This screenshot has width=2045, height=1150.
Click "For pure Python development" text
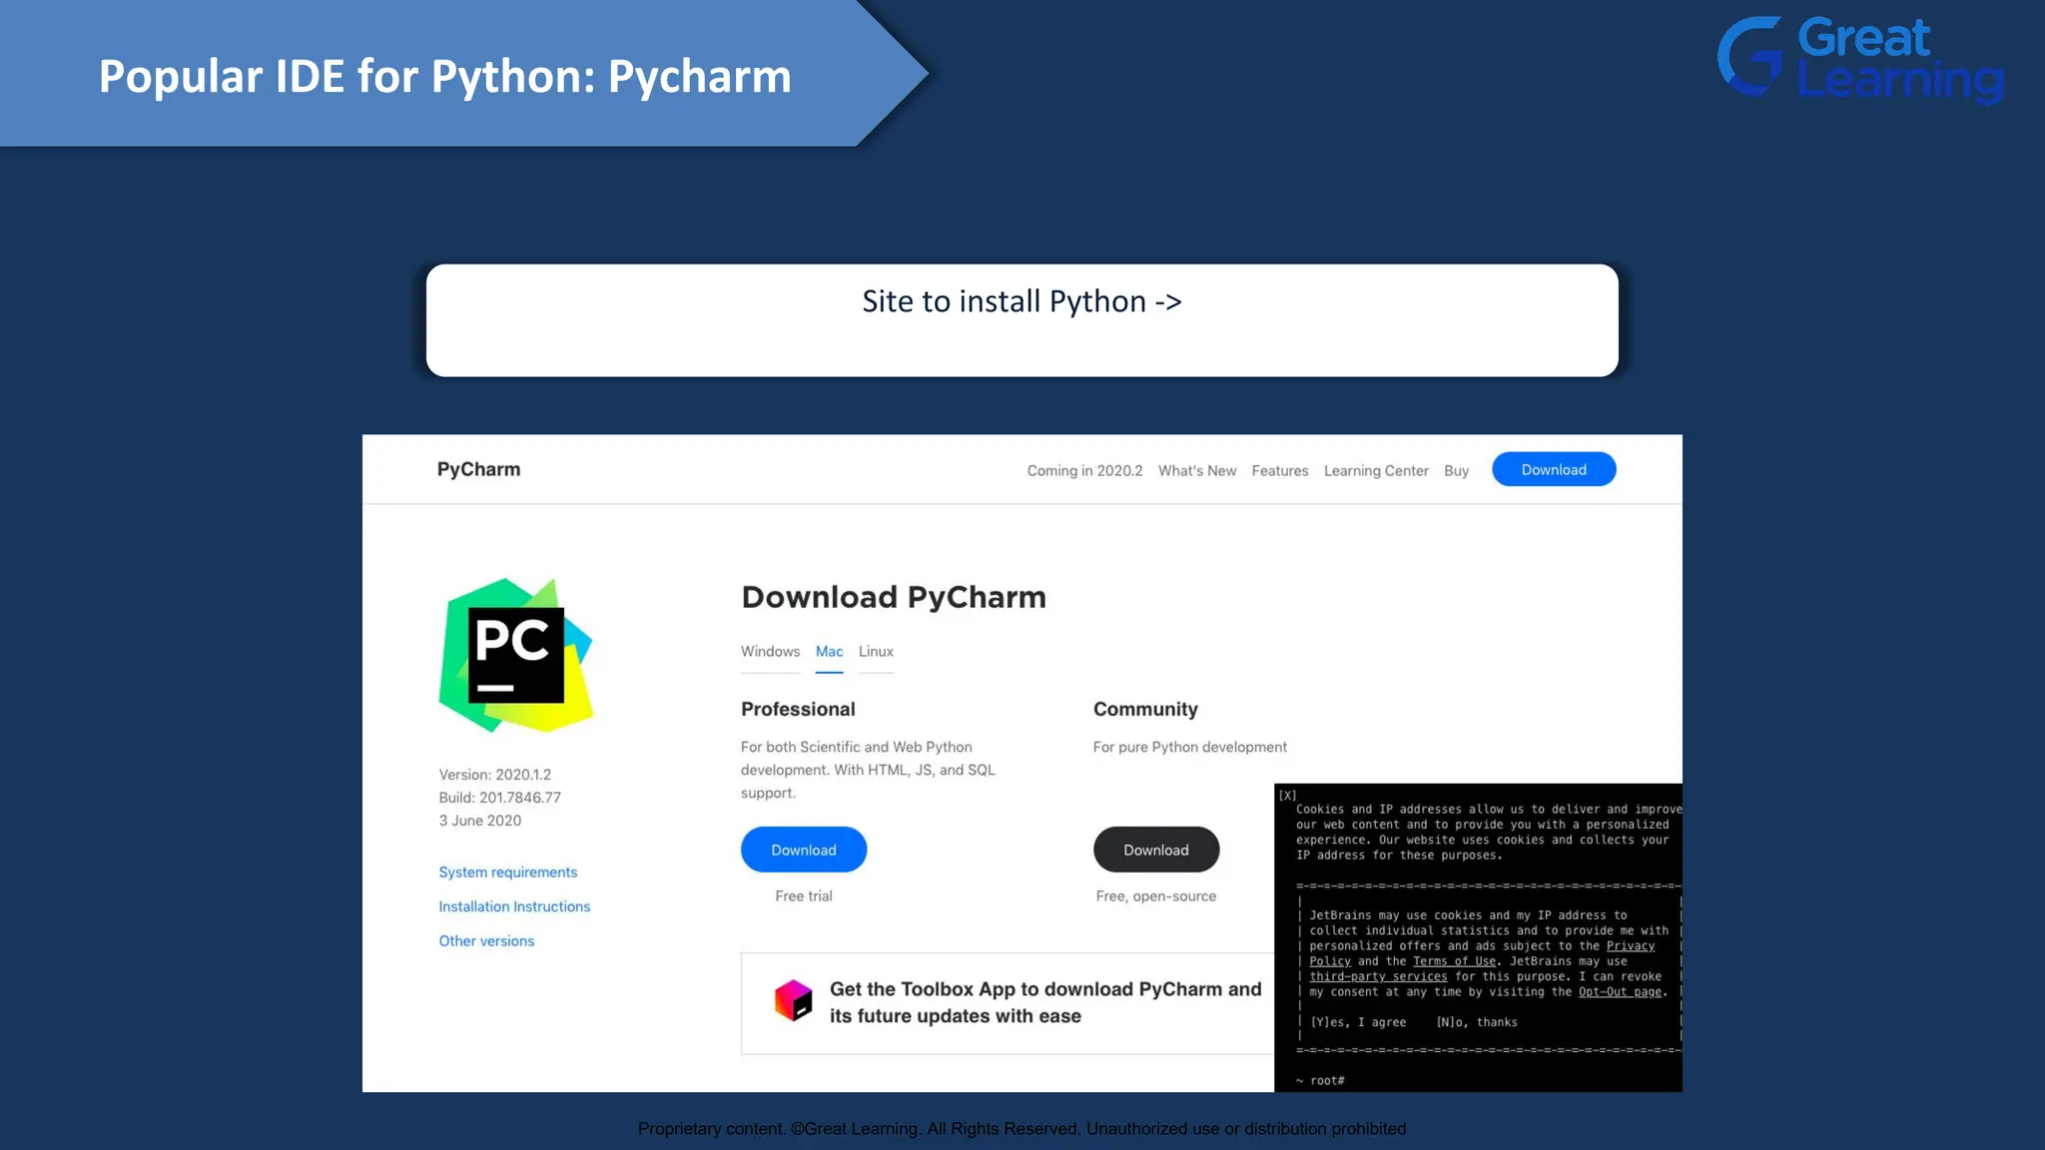[1190, 747]
